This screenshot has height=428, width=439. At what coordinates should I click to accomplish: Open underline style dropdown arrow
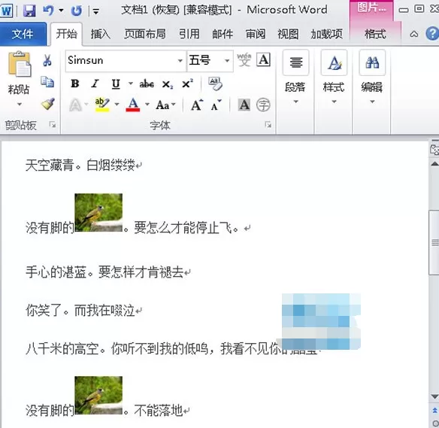pos(131,83)
